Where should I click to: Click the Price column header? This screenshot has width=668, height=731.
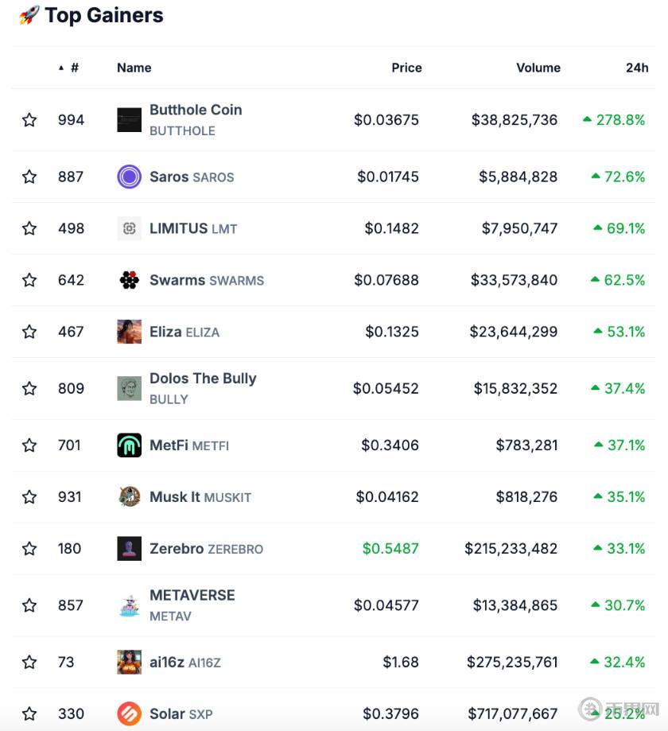pos(406,68)
